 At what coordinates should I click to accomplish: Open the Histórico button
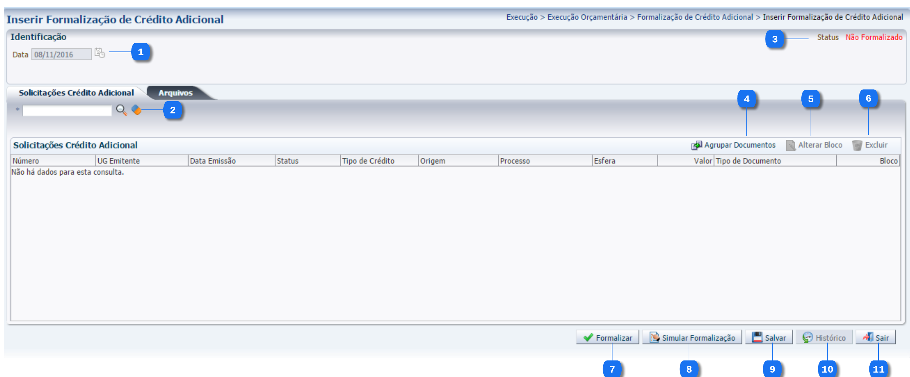(824, 337)
